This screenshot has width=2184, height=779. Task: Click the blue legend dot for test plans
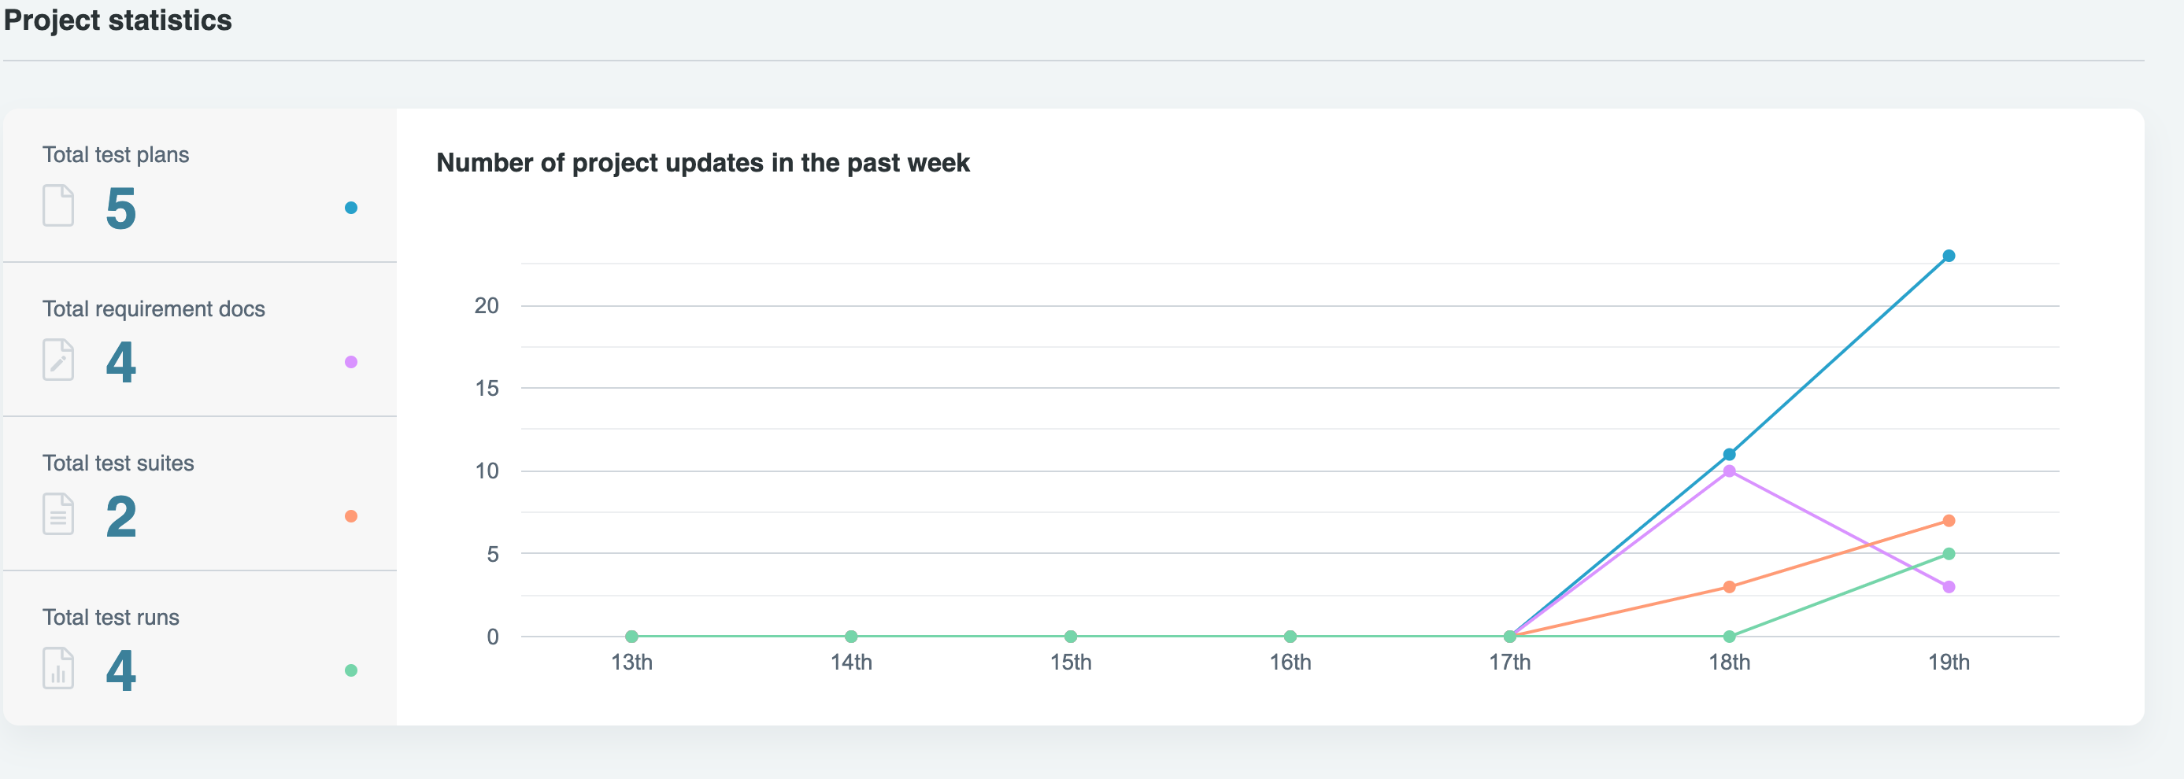click(351, 208)
